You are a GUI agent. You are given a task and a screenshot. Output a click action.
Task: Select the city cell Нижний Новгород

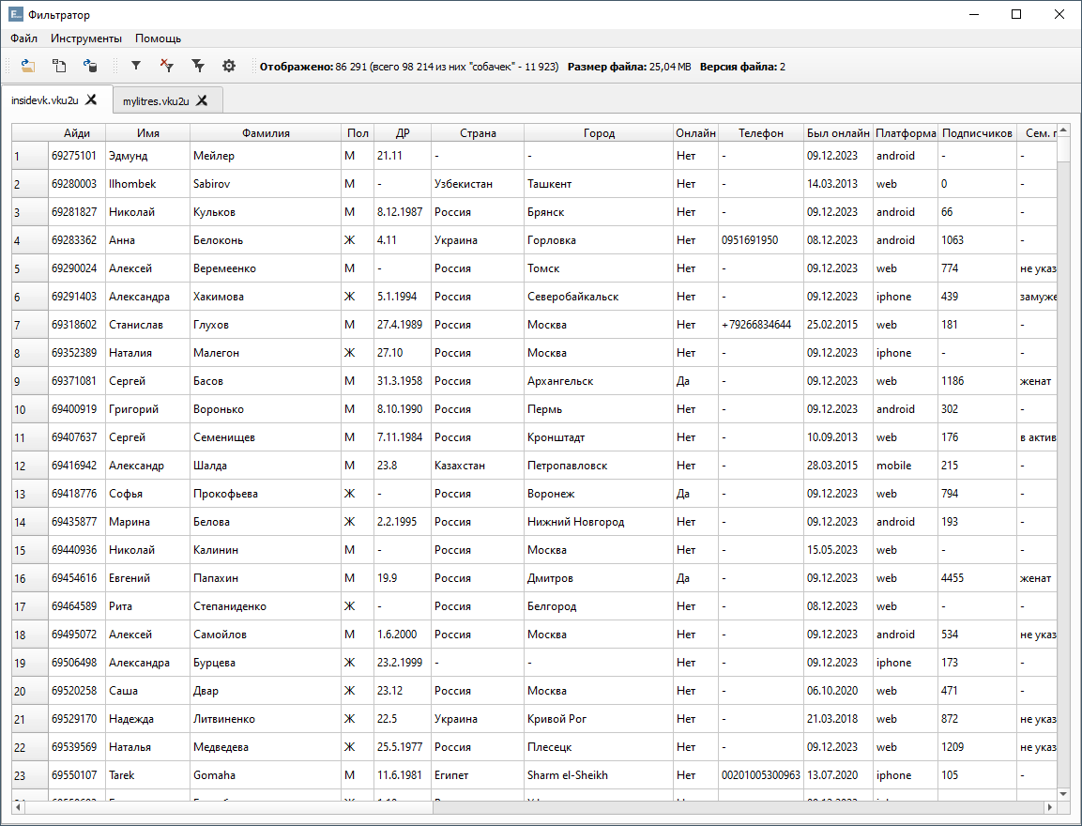click(599, 522)
